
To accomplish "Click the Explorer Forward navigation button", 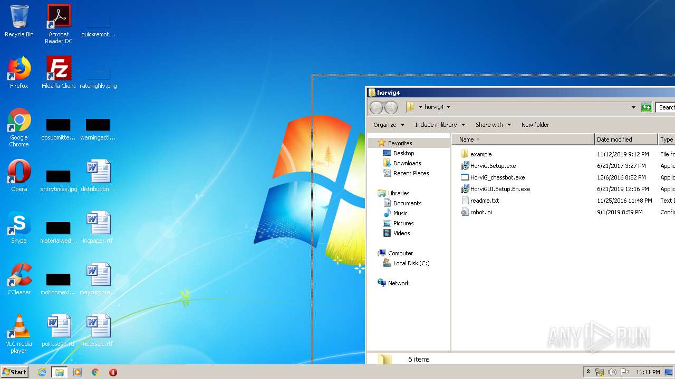I will pyautogui.click(x=391, y=107).
